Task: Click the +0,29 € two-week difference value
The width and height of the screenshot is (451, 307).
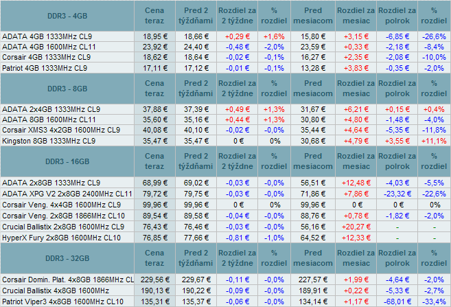Action: [x=238, y=36]
